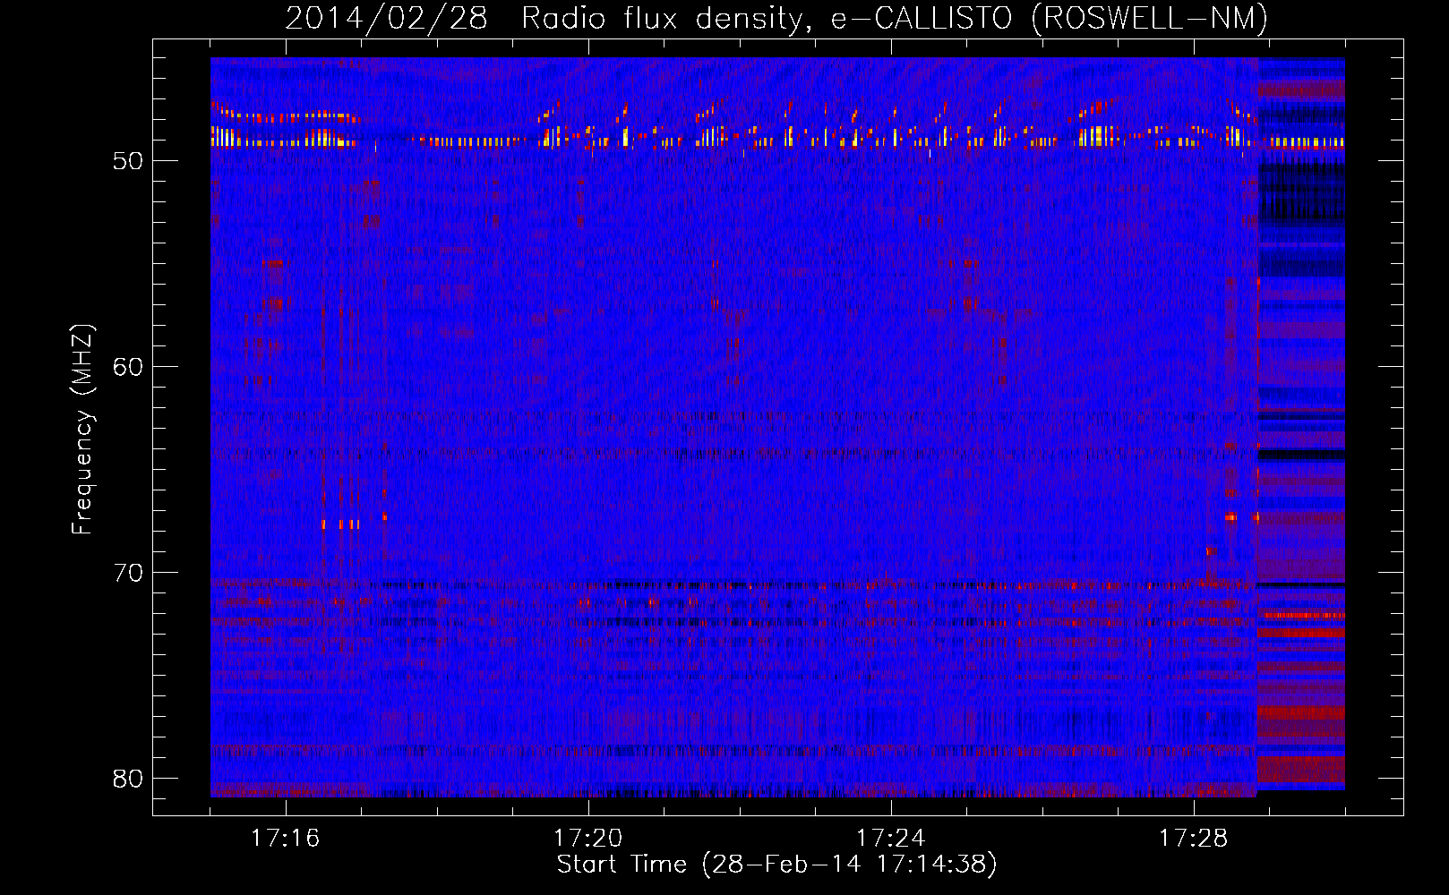Click the 'Frequency (MHZ)' axis label
Image resolution: width=1449 pixels, height=895 pixels.
[82, 429]
